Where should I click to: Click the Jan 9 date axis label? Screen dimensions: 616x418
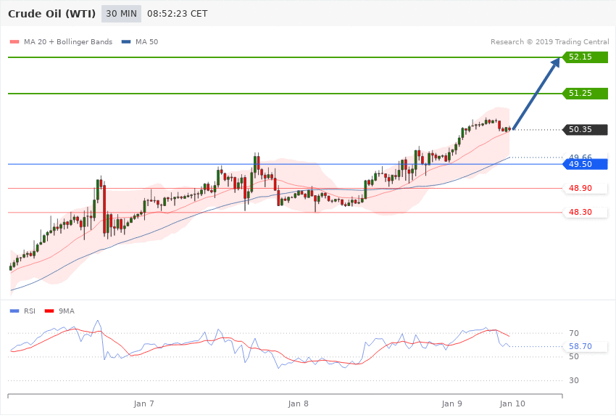pos(451,403)
